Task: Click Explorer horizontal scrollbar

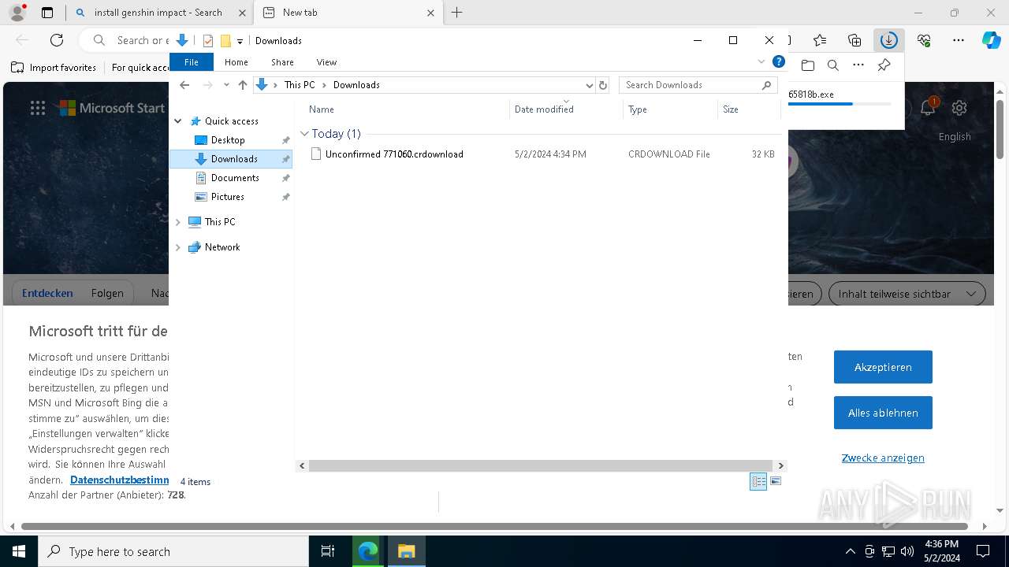Action: (541, 465)
